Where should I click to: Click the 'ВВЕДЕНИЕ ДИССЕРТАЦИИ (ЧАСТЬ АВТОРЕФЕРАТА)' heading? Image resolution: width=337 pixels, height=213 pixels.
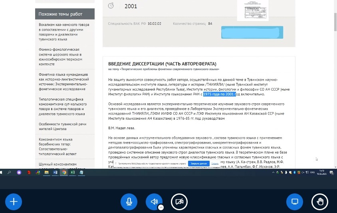pyautogui.click(x=162, y=64)
